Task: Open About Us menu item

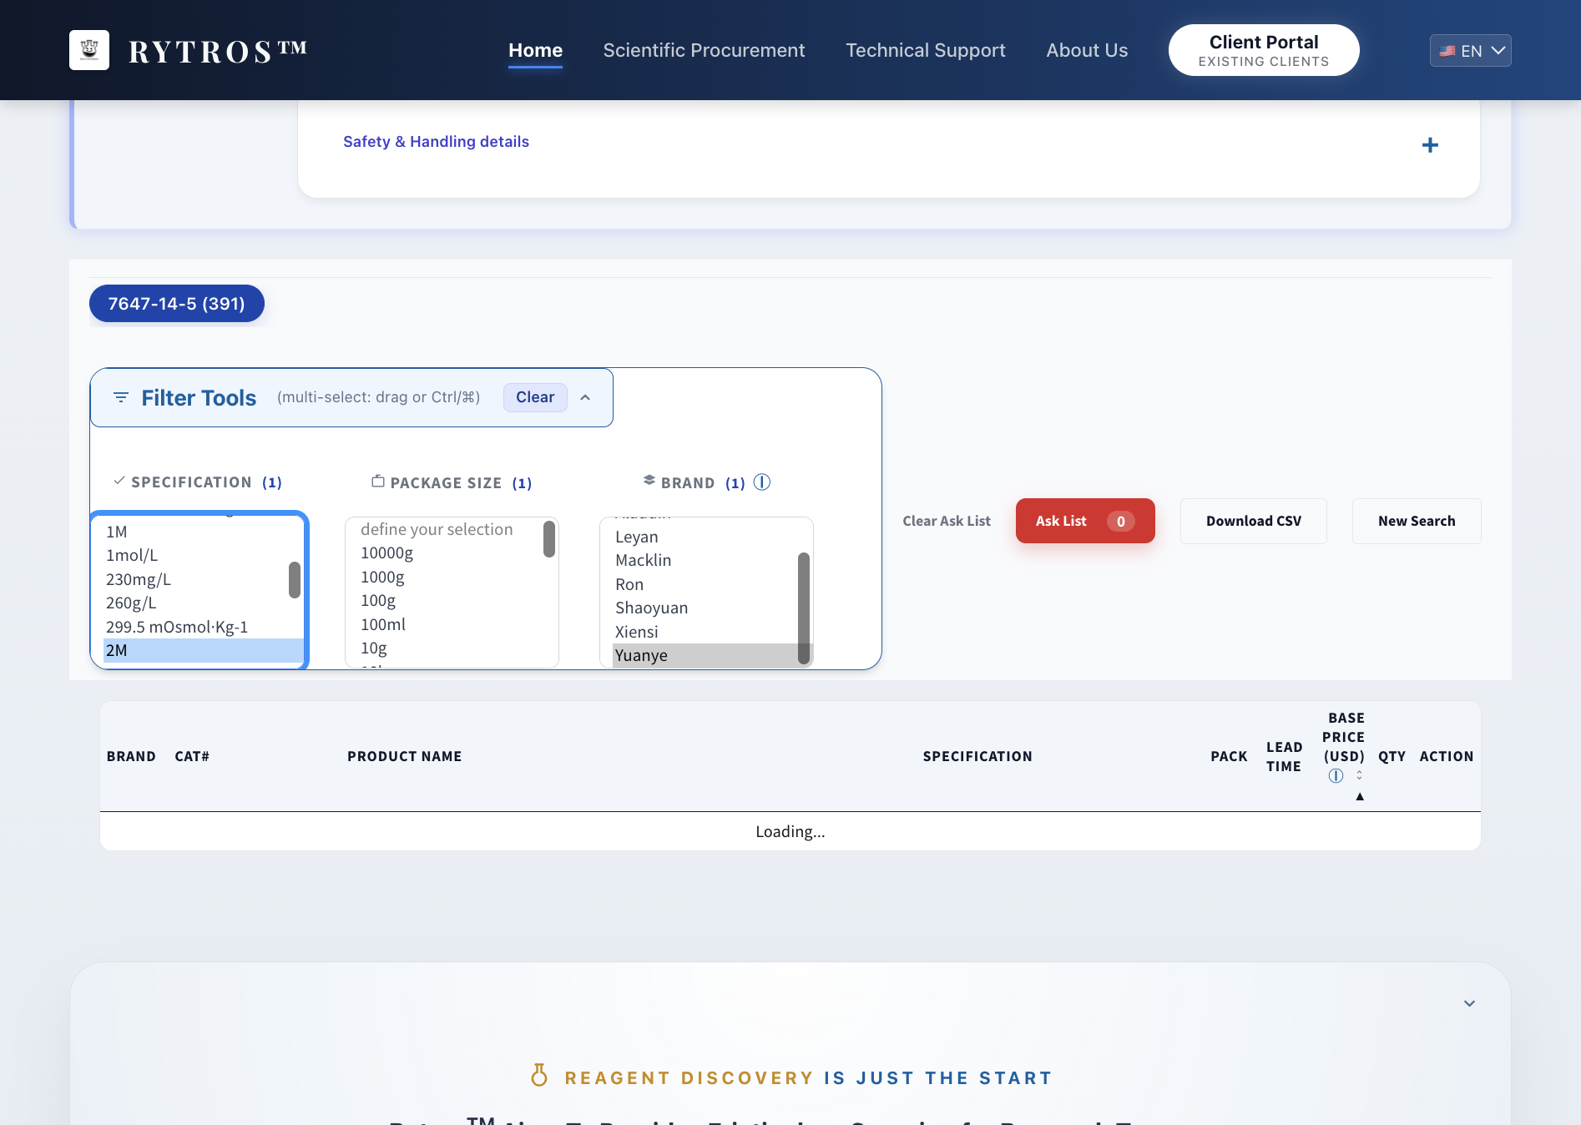Action: pos(1087,50)
